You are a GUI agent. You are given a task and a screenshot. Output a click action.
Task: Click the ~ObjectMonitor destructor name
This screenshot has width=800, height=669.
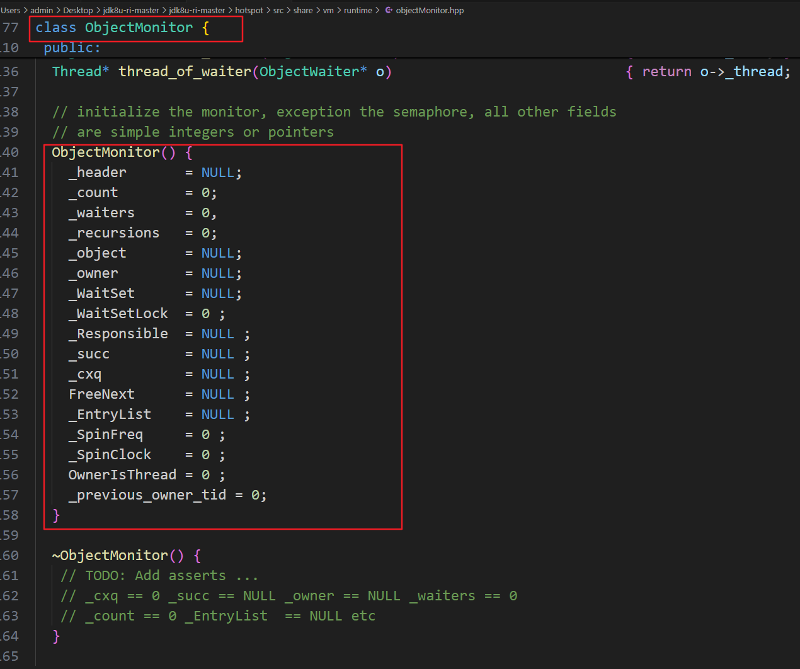click(x=113, y=556)
